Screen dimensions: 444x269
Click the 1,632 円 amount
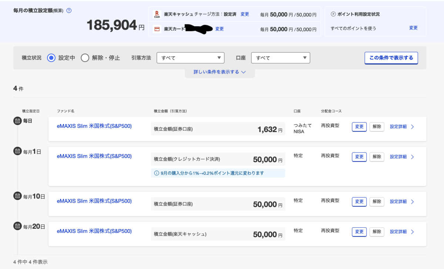pyautogui.click(x=270, y=130)
